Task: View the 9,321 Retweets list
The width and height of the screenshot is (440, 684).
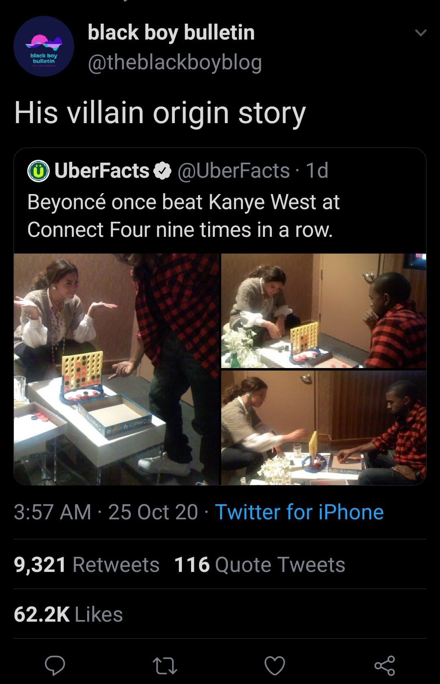Action: [86, 565]
